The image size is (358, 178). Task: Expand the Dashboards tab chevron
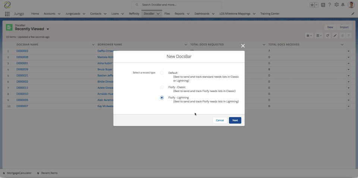pos(213,14)
